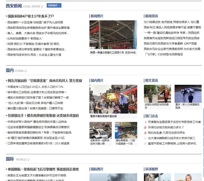
Task: Open article 西安职场妈妈生存调查报告出炉
Action: click(x=39, y=28)
